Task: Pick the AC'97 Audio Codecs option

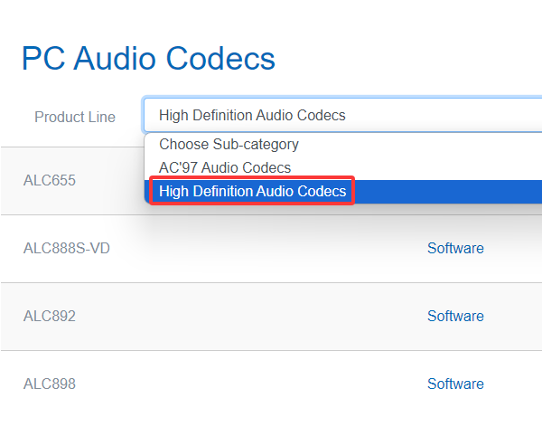Action: 225,167
